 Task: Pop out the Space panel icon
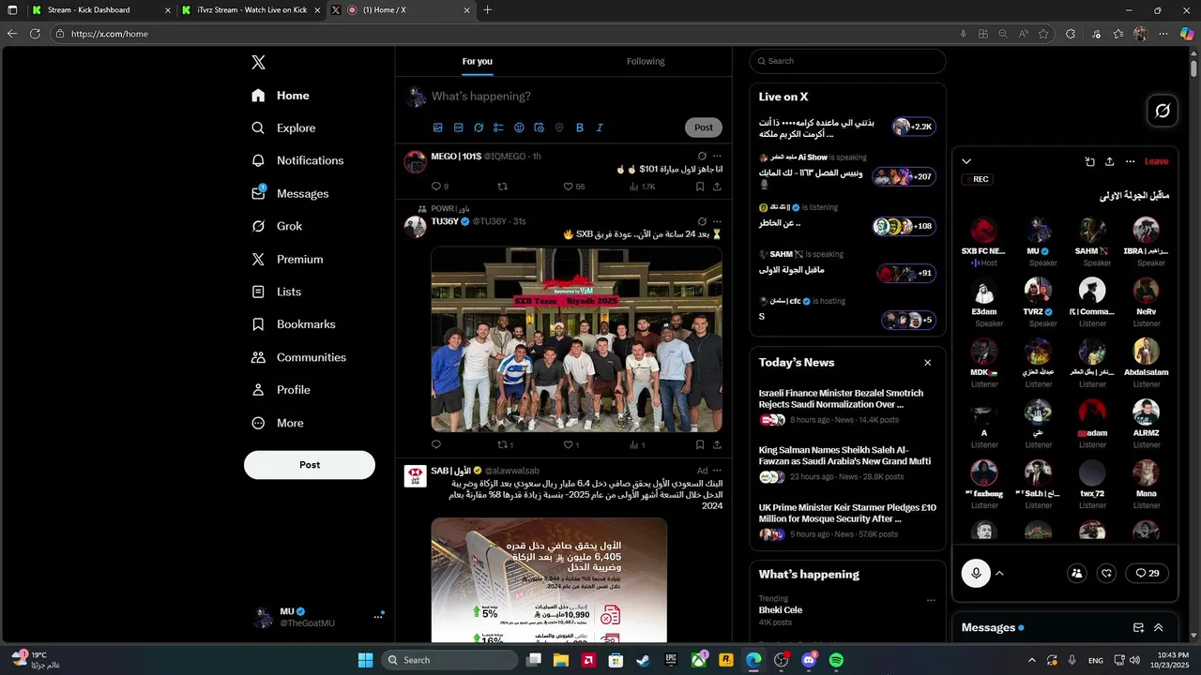pos(1089,161)
